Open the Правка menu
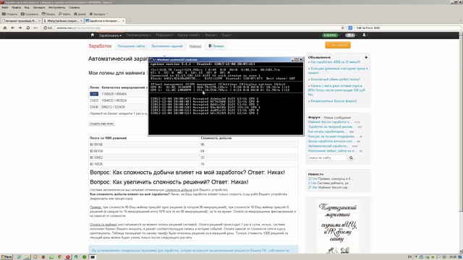 (x=16, y=7)
